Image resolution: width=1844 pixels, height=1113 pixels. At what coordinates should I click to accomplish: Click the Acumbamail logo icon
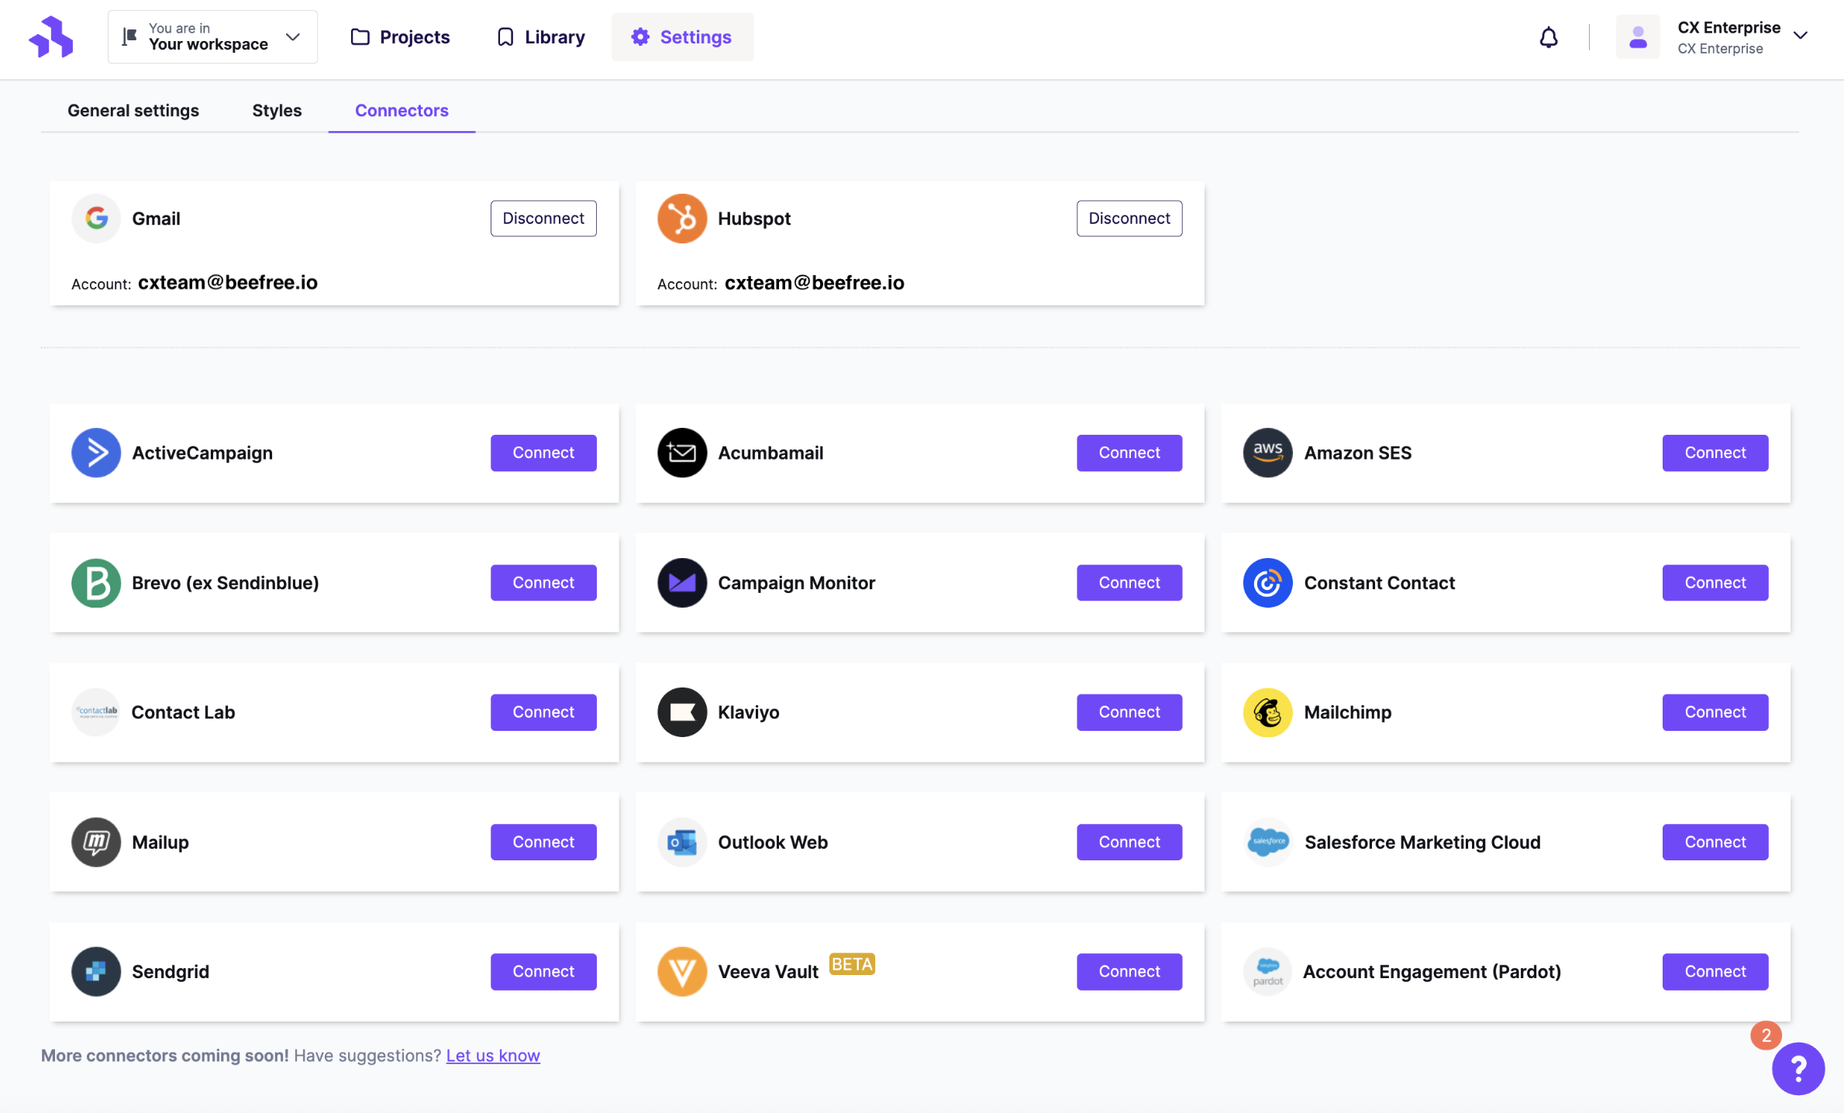click(681, 453)
